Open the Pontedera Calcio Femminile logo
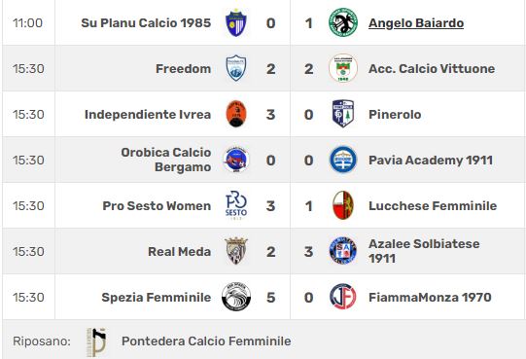This screenshot has height=359, width=526. (96, 342)
